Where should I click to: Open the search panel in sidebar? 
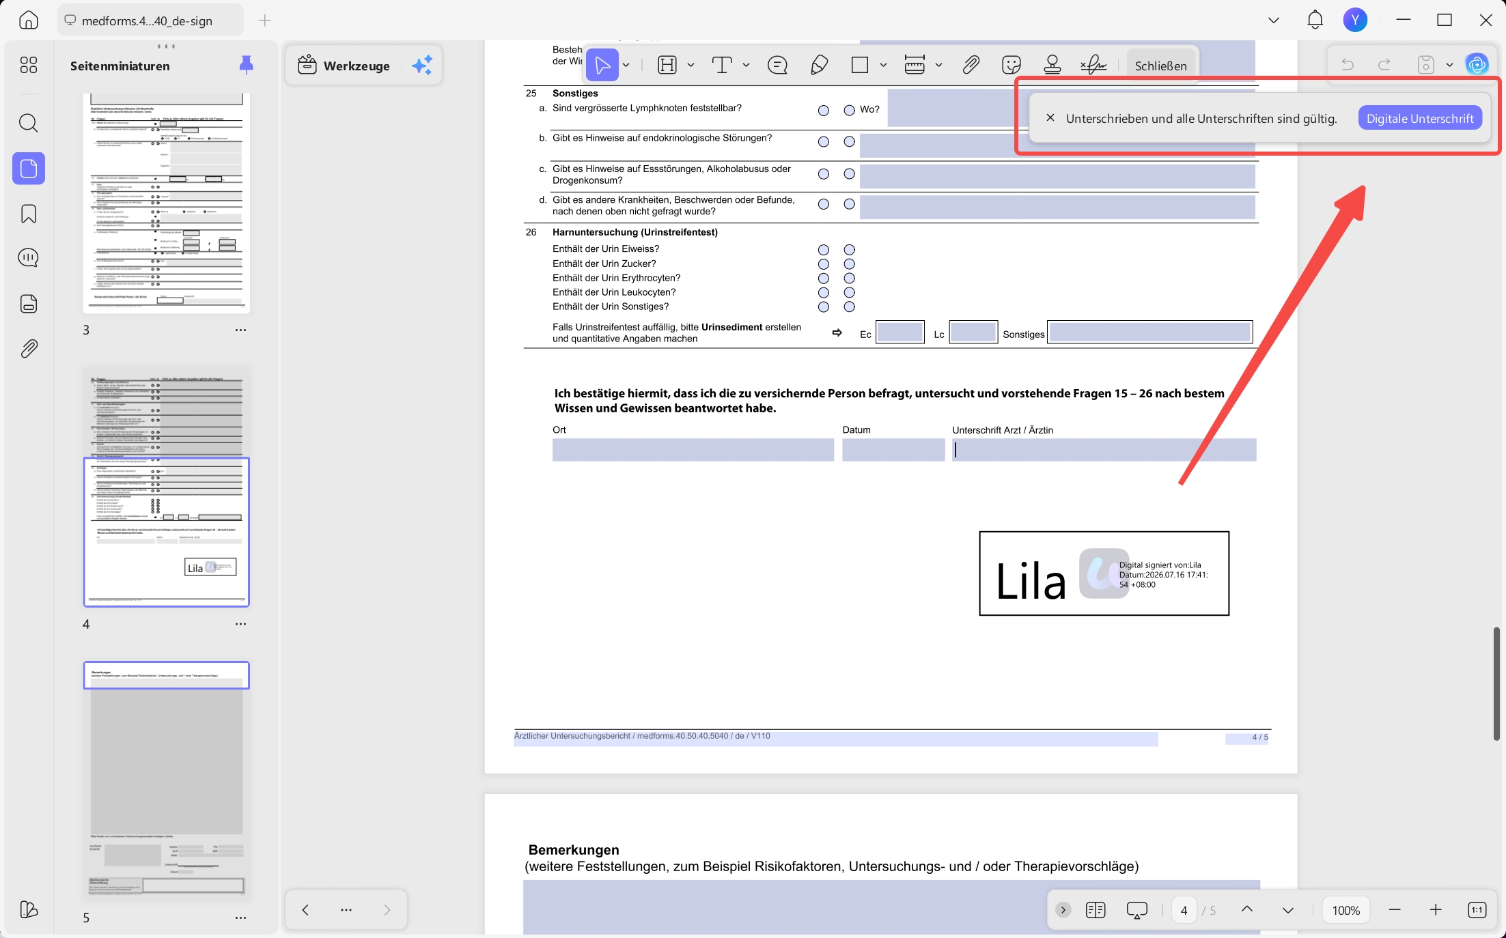tap(29, 123)
